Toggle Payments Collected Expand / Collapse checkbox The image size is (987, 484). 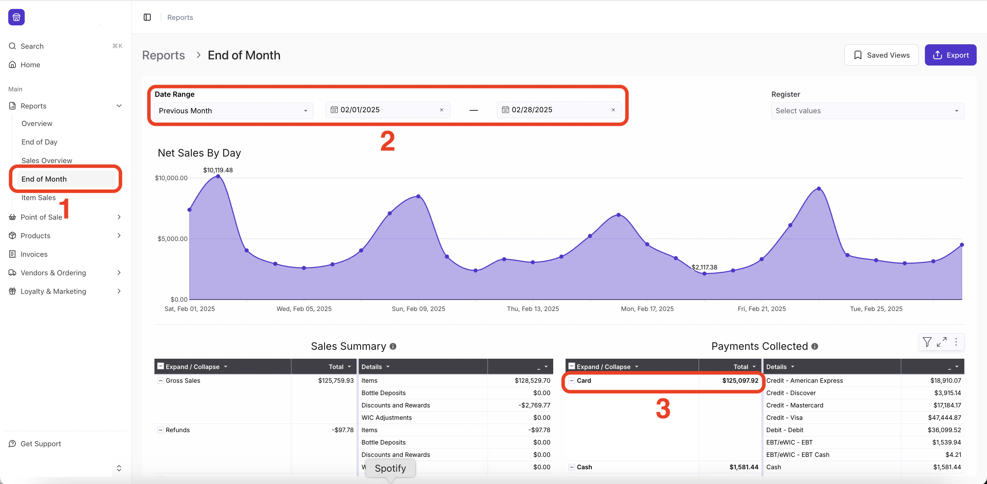point(572,366)
